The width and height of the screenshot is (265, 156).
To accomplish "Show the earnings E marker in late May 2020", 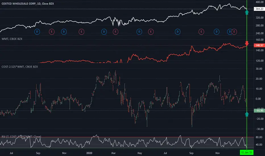I will tap(151, 32).
